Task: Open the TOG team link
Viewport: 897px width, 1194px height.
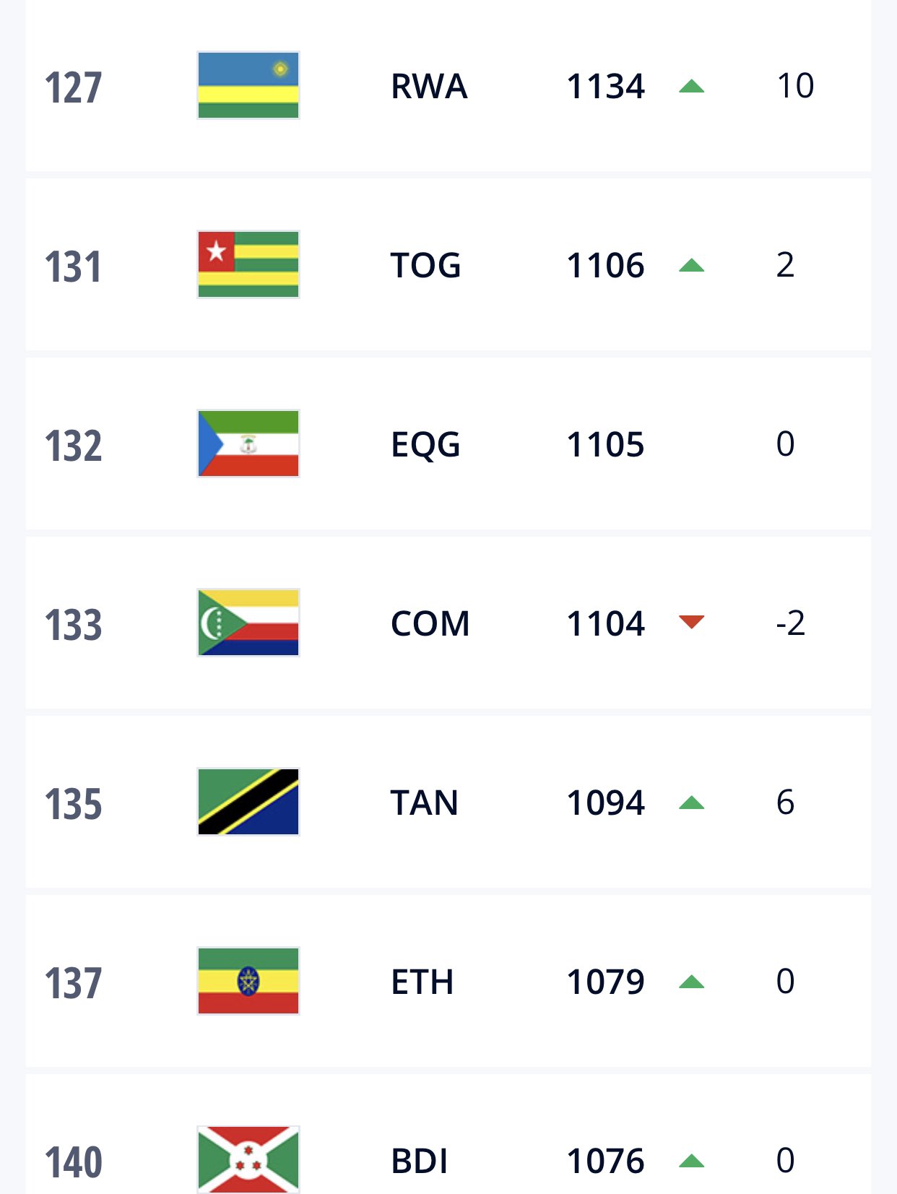Action: click(x=425, y=265)
